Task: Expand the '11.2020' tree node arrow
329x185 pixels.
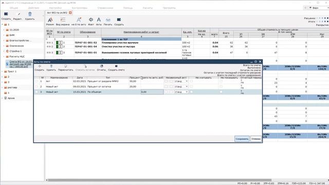Action: click(4, 30)
